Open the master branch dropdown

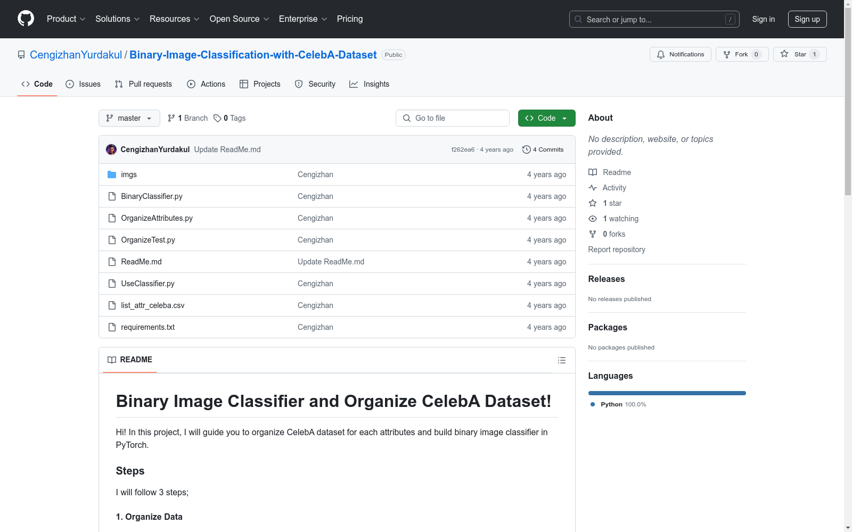coord(129,118)
